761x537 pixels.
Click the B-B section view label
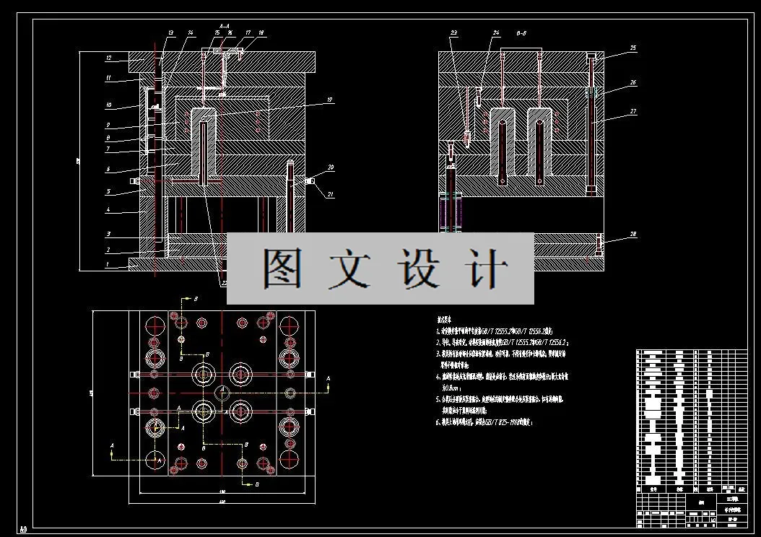coord(521,32)
